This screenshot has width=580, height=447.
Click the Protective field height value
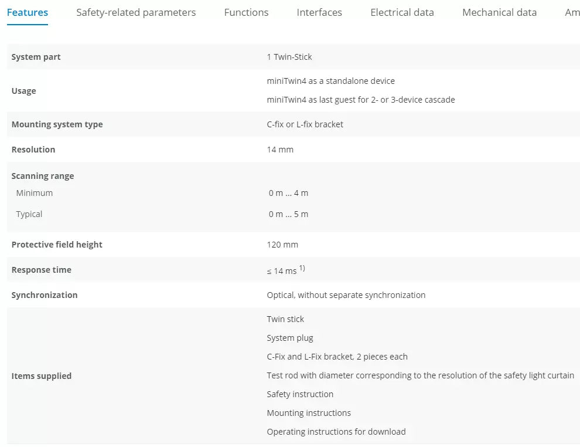tap(282, 245)
